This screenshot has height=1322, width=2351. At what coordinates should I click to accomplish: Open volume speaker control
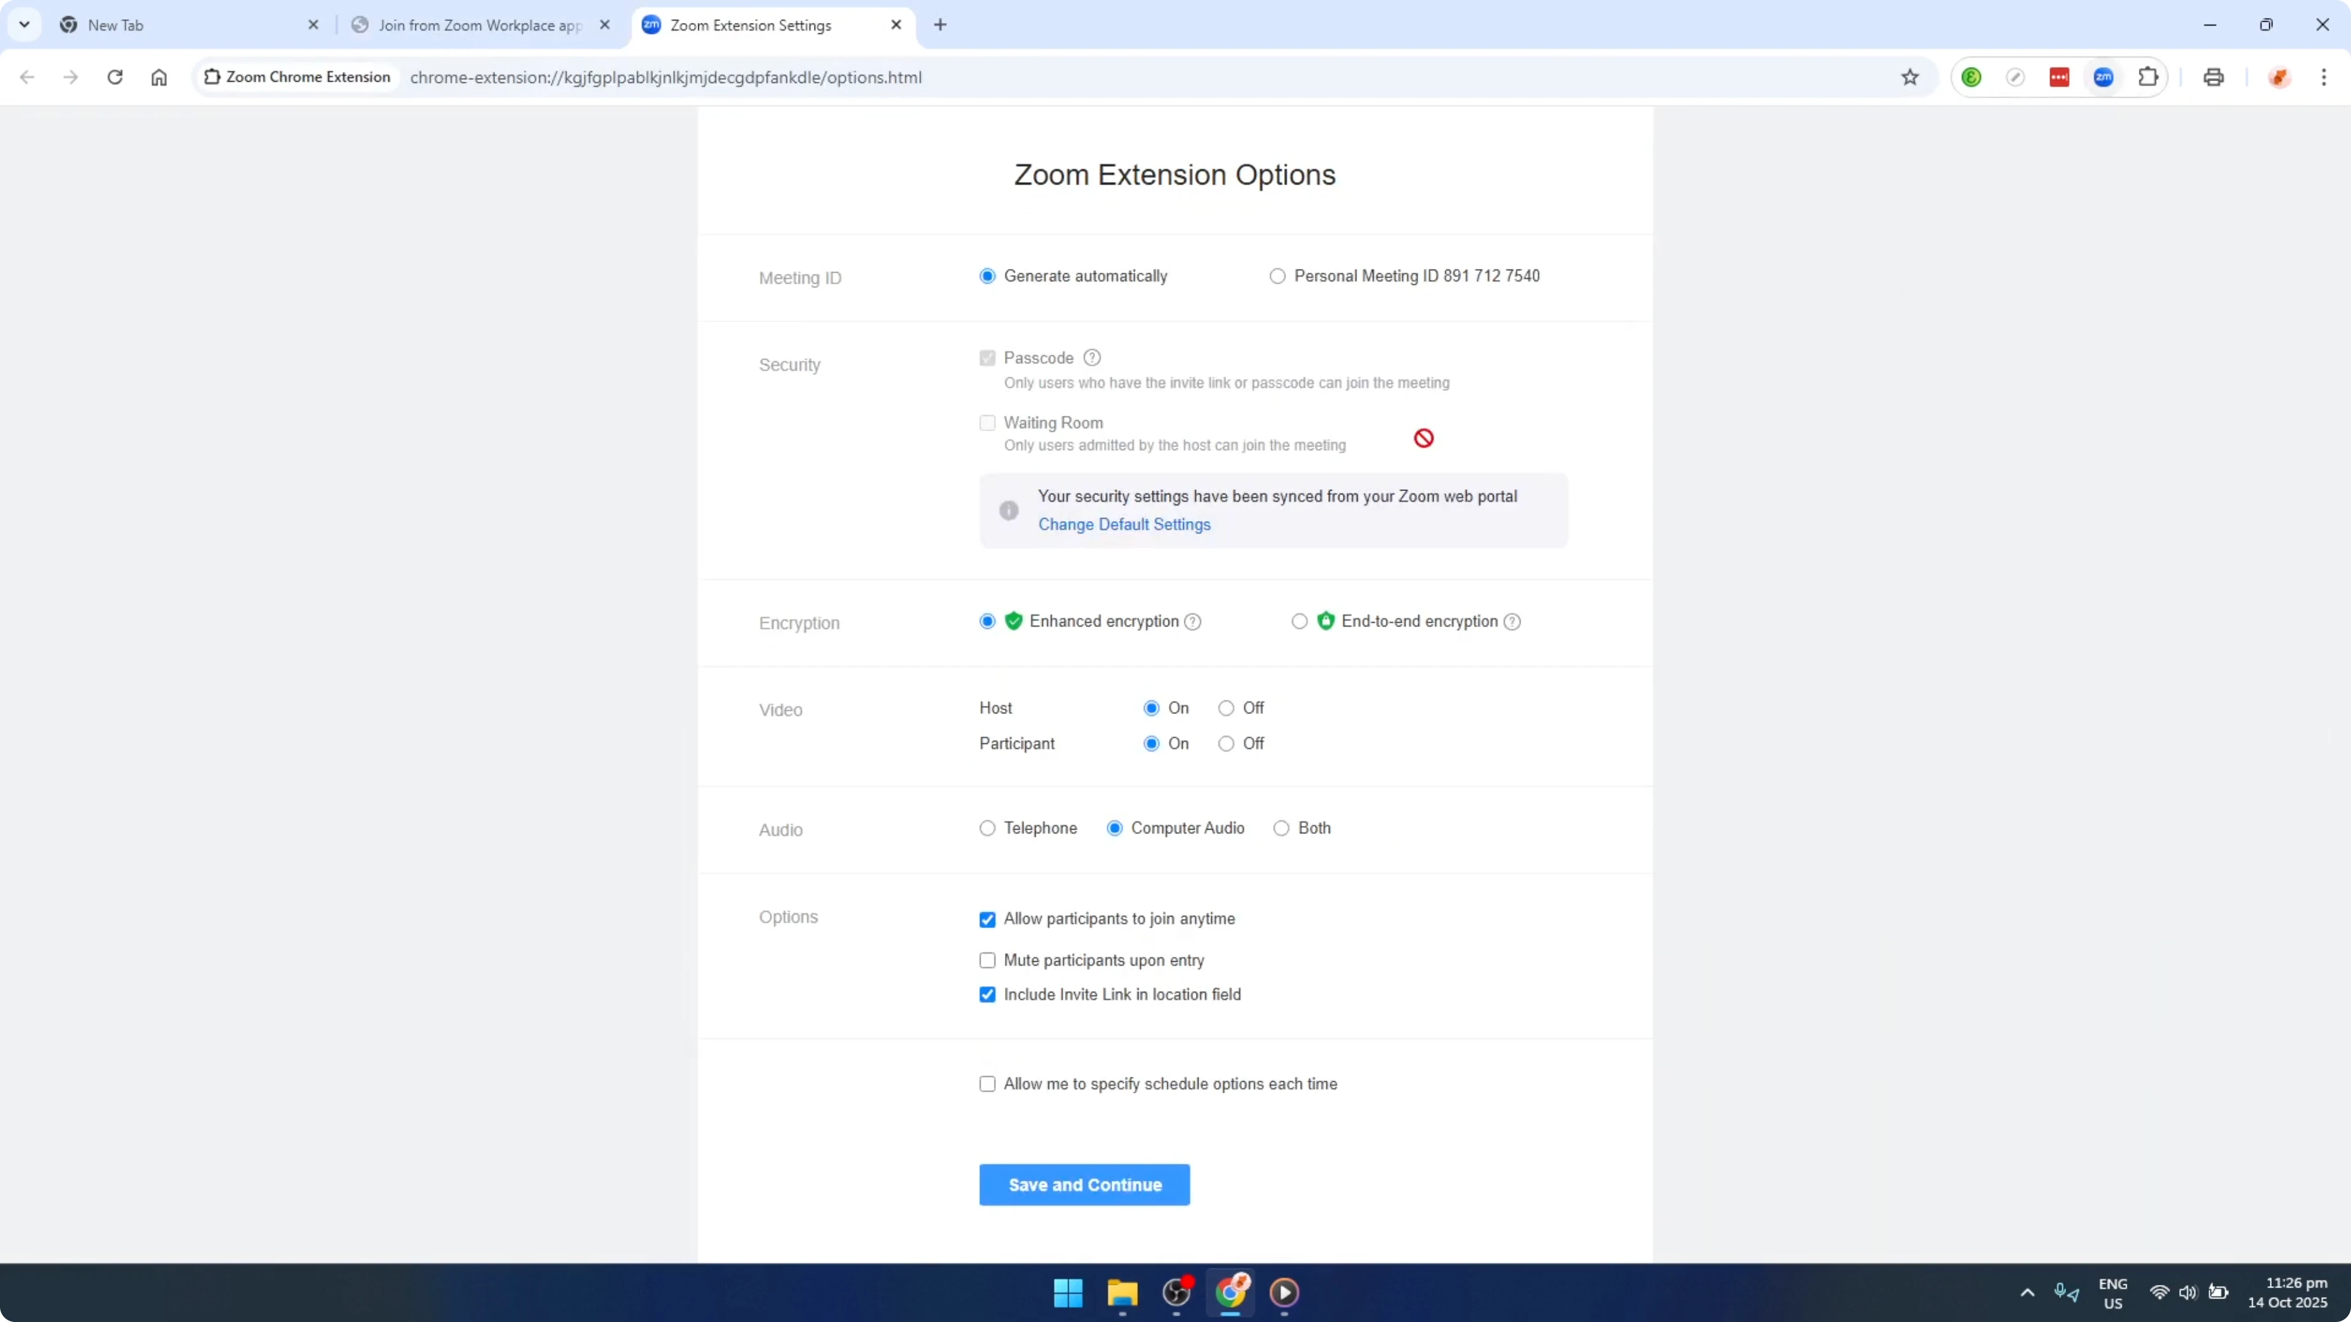click(2189, 1293)
